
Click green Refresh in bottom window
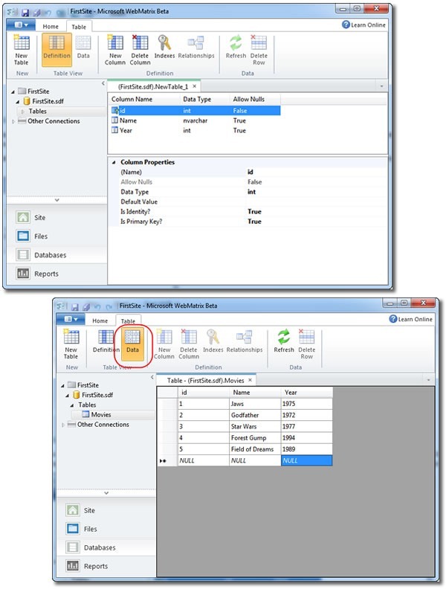[x=284, y=342]
